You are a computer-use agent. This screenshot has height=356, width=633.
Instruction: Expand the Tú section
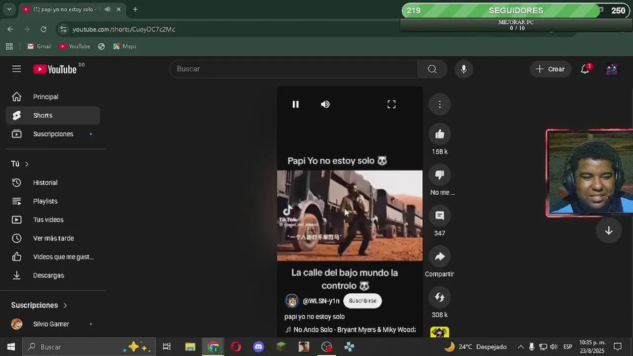pos(20,164)
